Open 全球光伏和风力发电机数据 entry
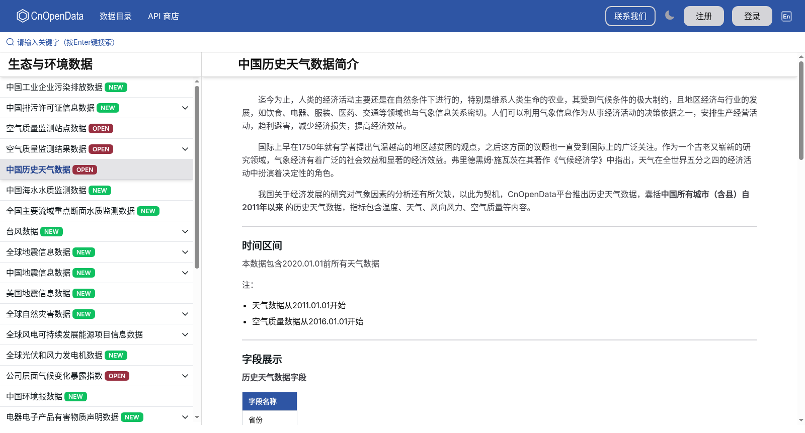Screen dimensions: 805x433 pyautogui.click(x=97, y=355)
